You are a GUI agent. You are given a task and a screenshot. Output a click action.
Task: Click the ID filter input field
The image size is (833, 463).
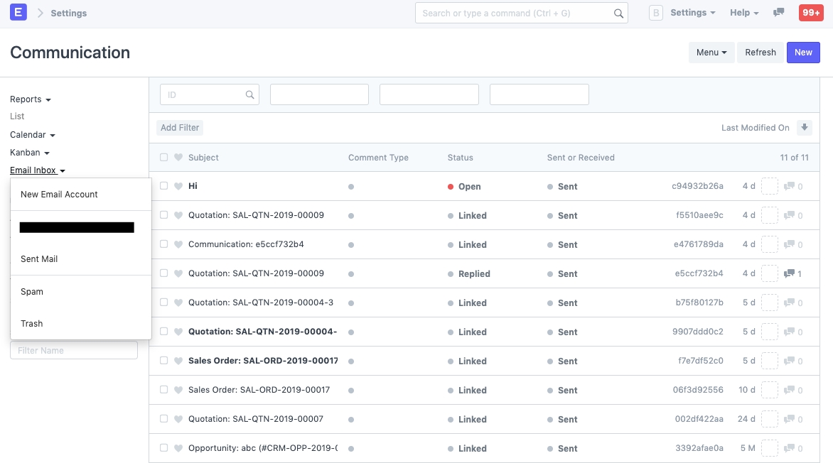tap(205, 94)
